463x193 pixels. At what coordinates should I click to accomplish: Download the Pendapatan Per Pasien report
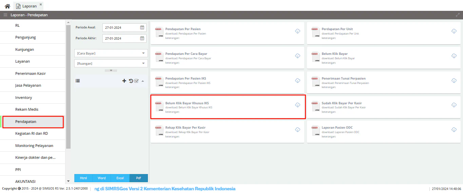tap(297, 31)
